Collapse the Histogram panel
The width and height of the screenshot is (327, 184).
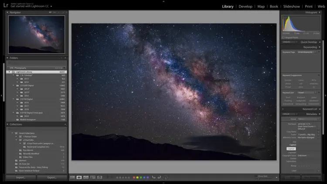coord(320,13)
